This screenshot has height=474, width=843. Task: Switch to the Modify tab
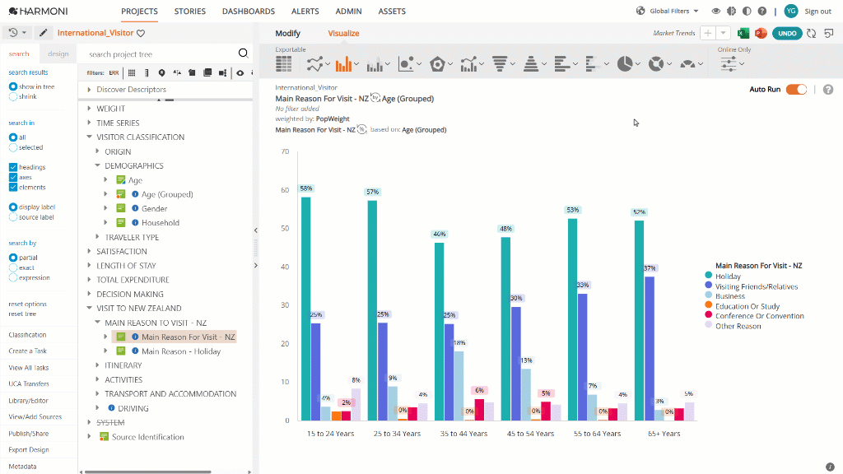(x=287, y=33)
